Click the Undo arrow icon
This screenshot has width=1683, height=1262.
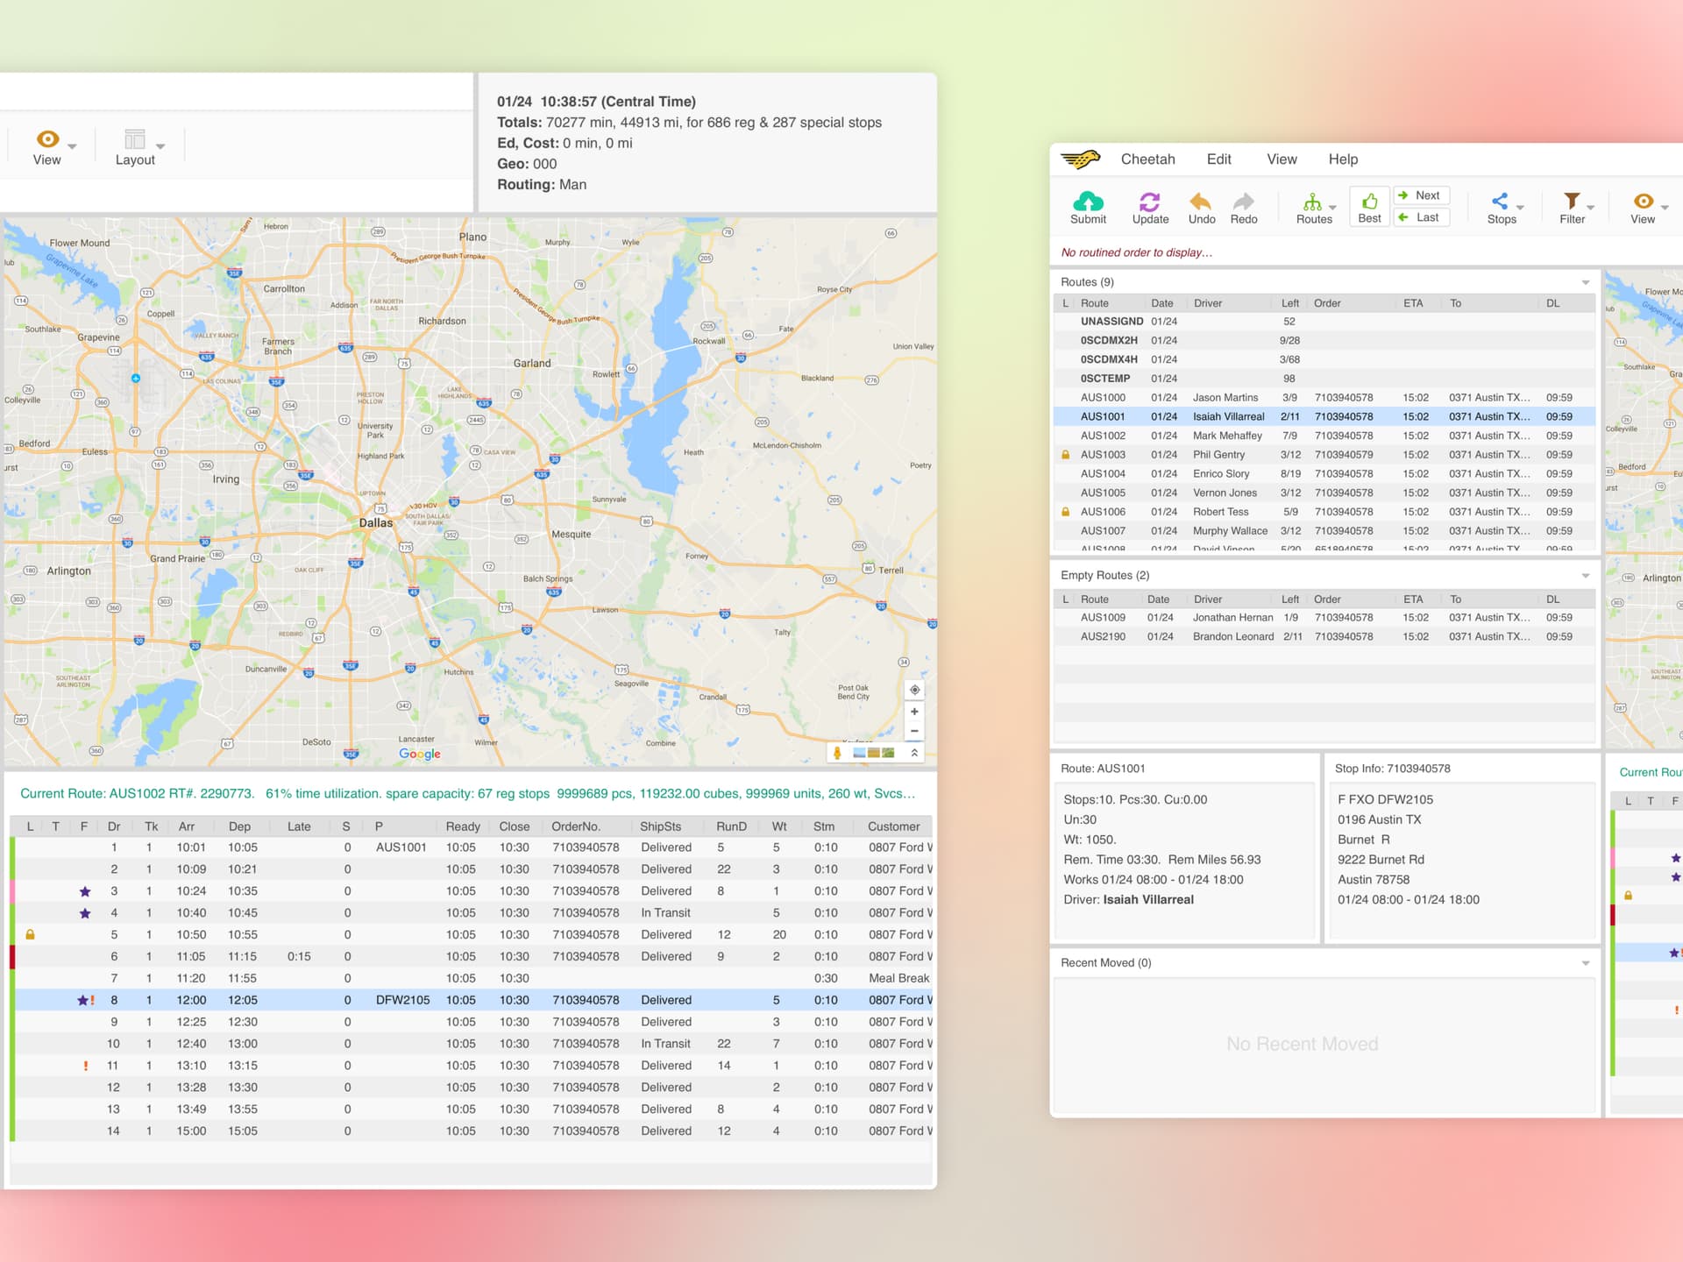[x=1201, y=202]
